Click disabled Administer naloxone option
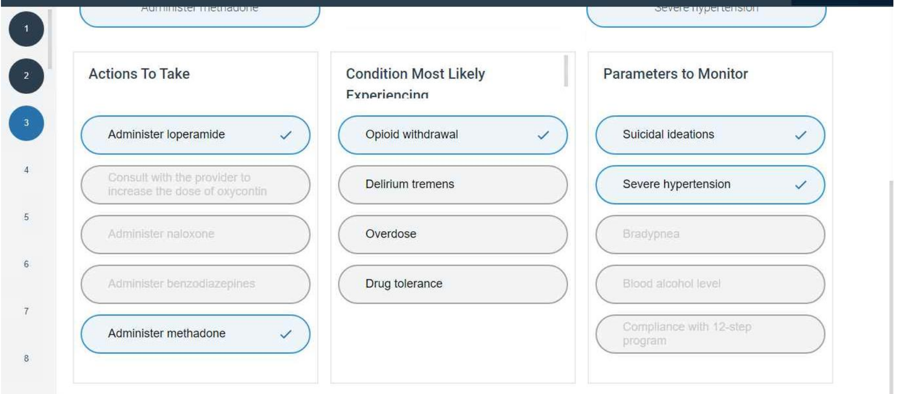Viewport: 900px width, 394px height. [x=195, y=235]
